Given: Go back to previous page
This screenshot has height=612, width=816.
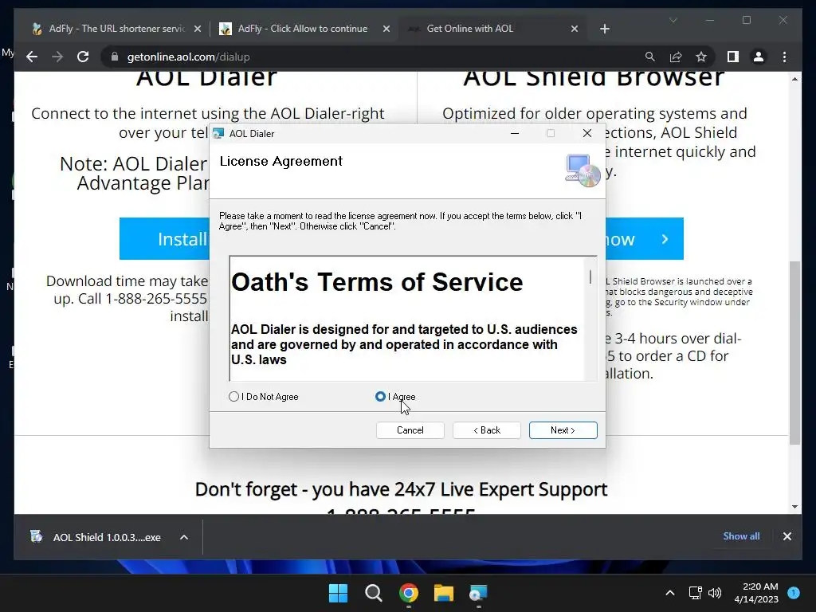Looking at the screenshot, I should (x=32, y=57).
